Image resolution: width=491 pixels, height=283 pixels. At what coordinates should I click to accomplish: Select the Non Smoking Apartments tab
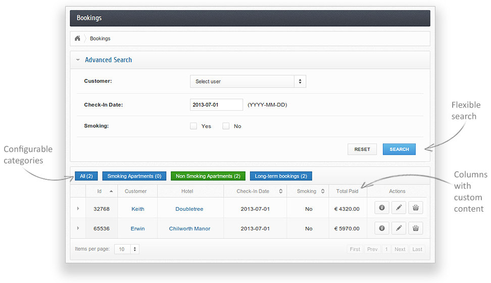[x=208, y=176]
